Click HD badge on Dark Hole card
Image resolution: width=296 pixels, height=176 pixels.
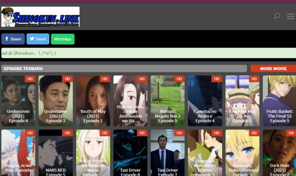point(291,133)
